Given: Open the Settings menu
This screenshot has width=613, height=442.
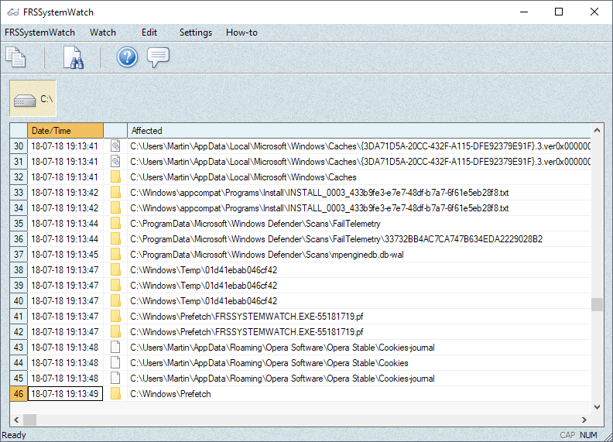Looking at the screenshot, I should pos(196,33).
